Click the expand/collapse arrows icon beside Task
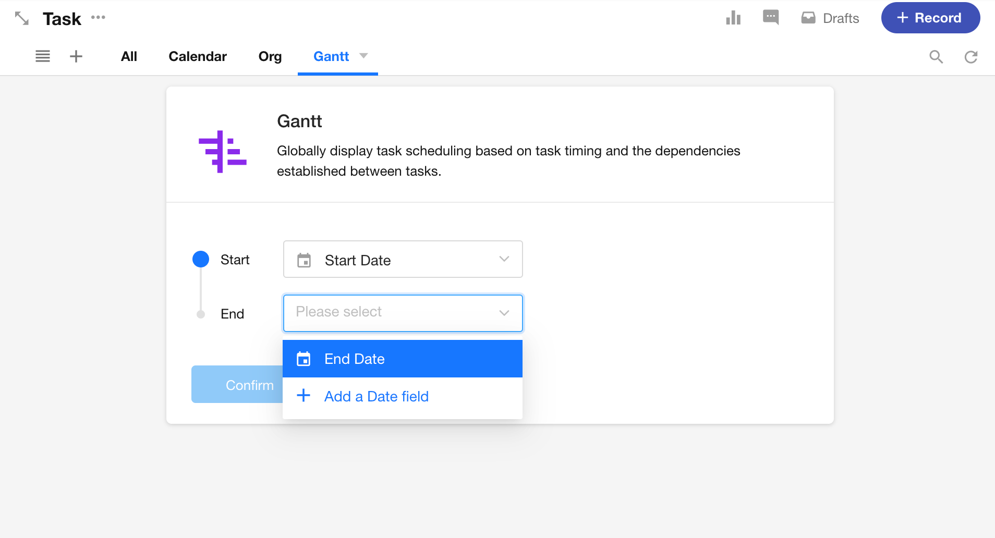The width and height of the screenshot is (995, 538). [21, 18]
